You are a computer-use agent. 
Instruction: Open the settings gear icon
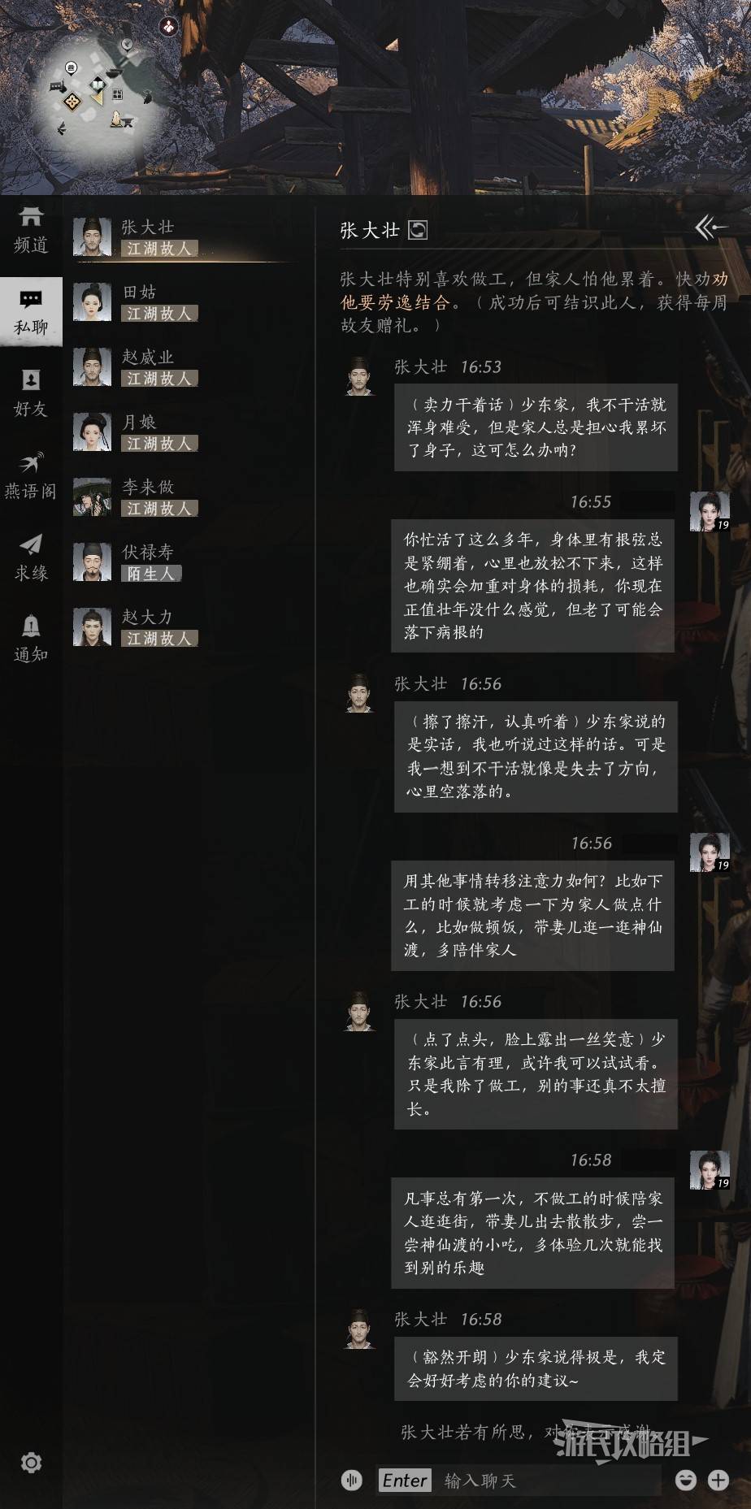pyautogui.click(x=31, y=1463)
